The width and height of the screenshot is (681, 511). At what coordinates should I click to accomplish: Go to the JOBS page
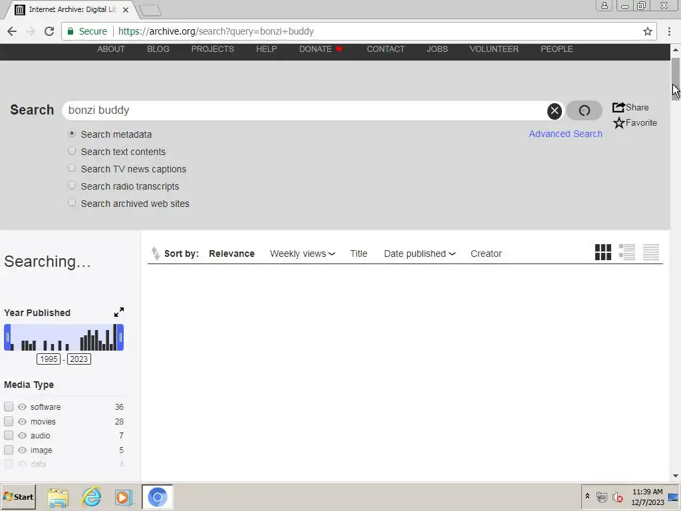point(437,49)
